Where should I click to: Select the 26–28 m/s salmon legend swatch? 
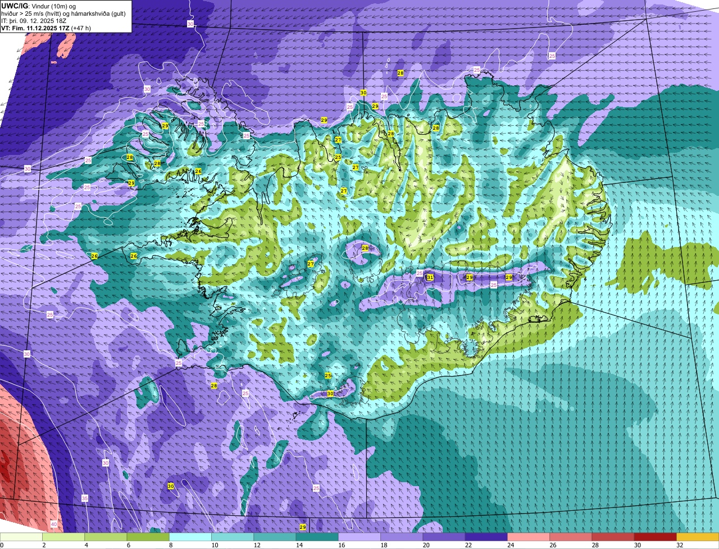[x=571, y=537]
